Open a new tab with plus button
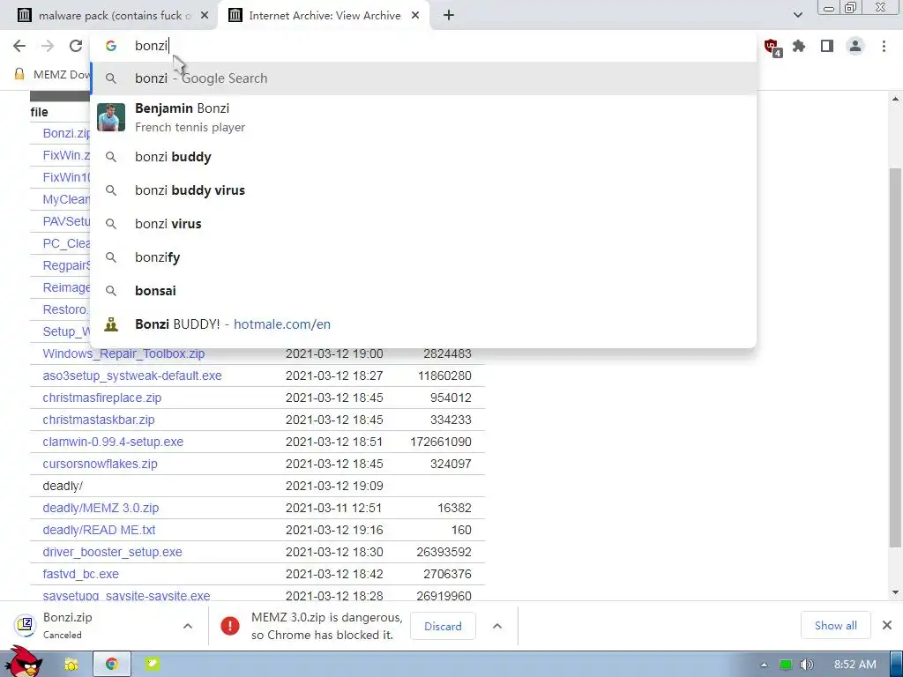 tap(449, 16)
